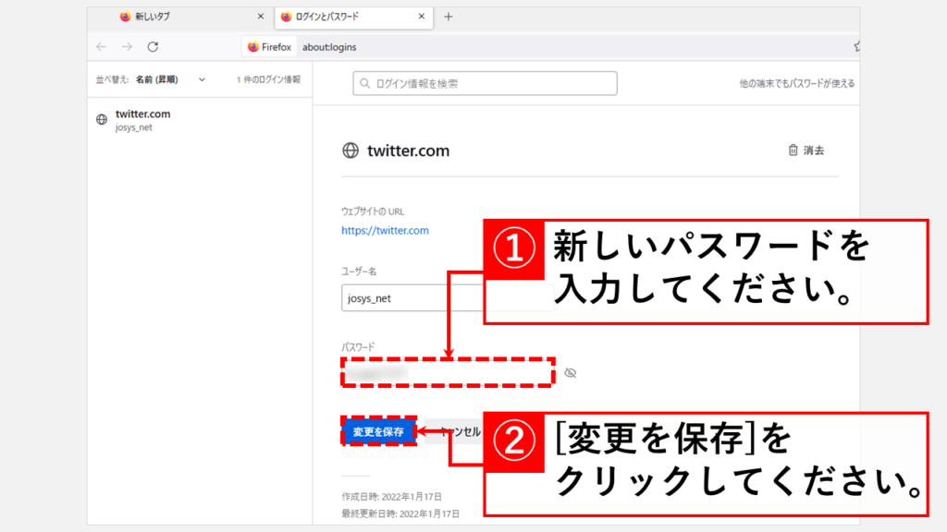Open a new tab with plus button
The width and height of the screenshot is (947, 532).
pyautogui.click(x=449, y=17)
